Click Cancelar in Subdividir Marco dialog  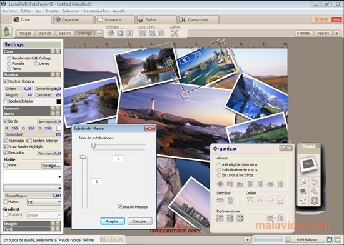tap(139, 221)
